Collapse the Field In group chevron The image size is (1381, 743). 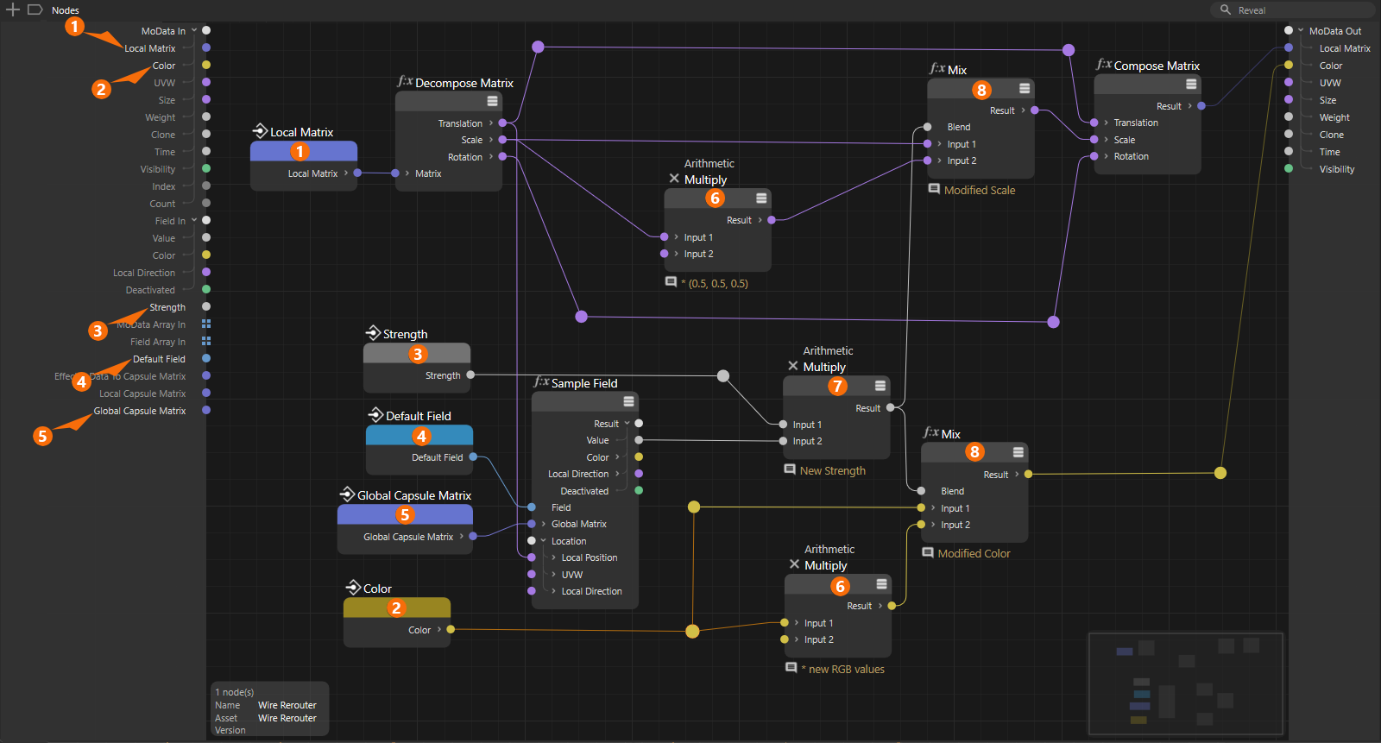tap(194, 220)
